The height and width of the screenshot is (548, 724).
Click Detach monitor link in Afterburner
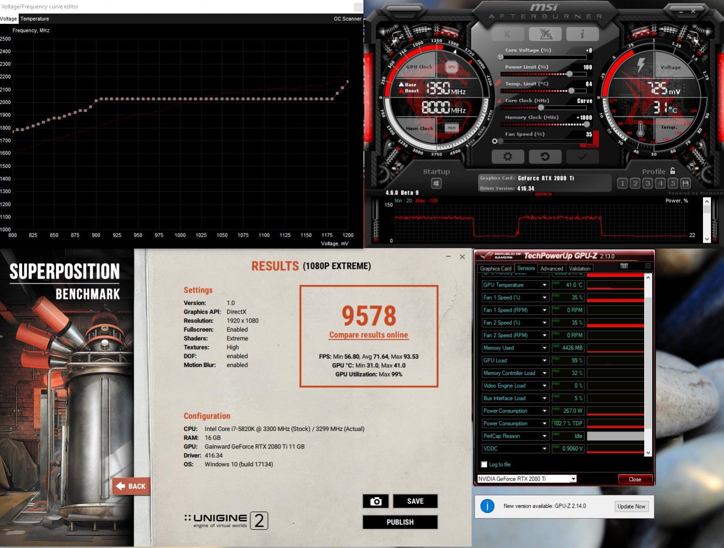click(x=543, y=194)
